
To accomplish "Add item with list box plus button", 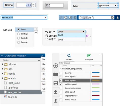I will (x=36, y=29).
